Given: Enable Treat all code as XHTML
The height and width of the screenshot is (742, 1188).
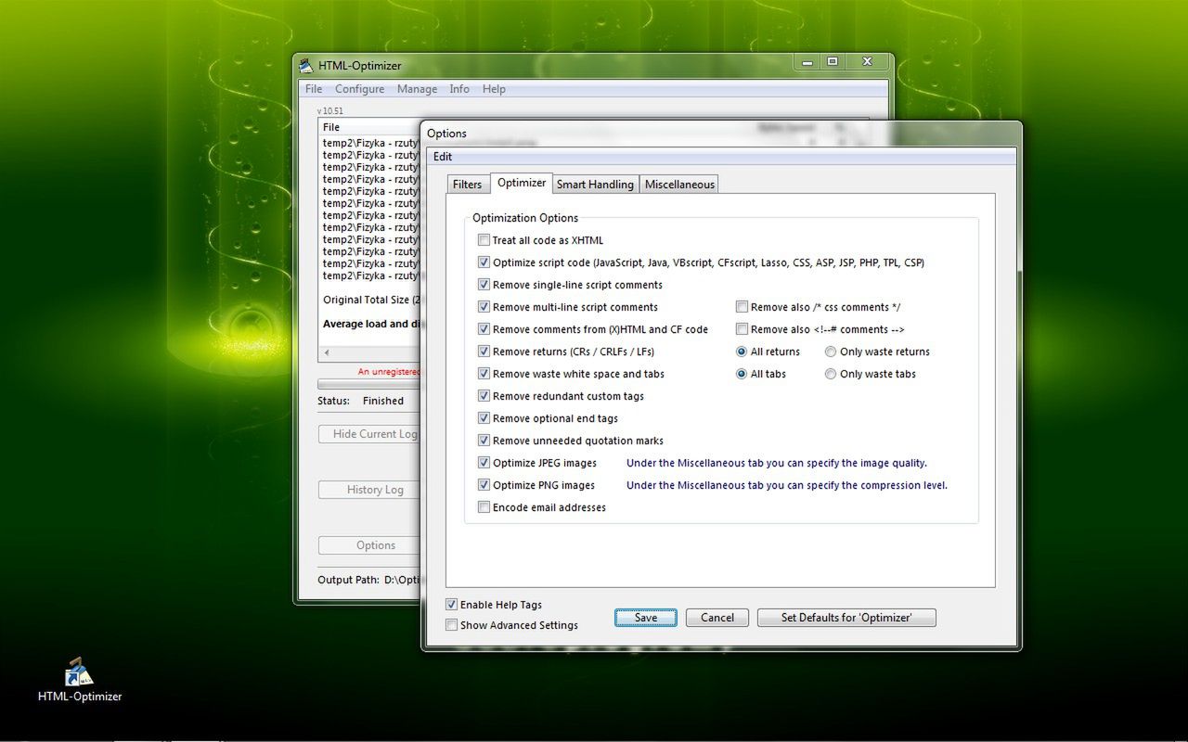Looking at the screenshot, I should (484, 240).
